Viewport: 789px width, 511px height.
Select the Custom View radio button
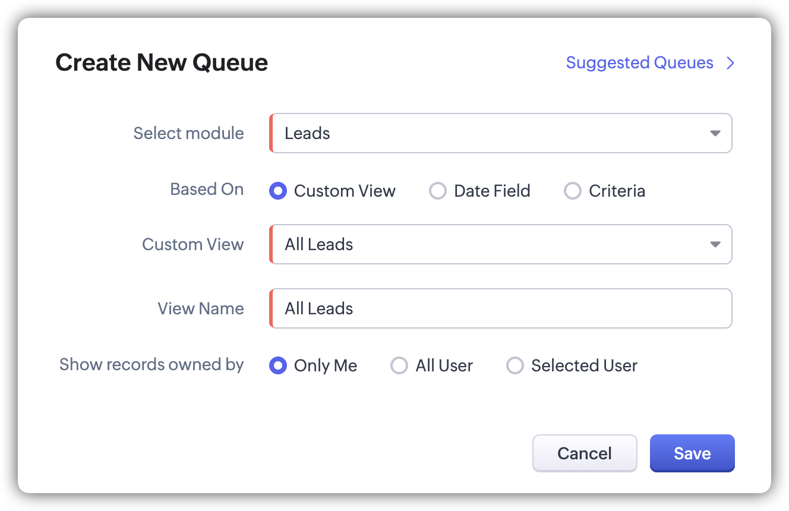(278, 191)
